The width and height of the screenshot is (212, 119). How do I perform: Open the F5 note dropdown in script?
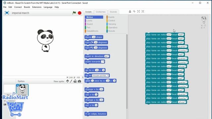coord(169,82)
